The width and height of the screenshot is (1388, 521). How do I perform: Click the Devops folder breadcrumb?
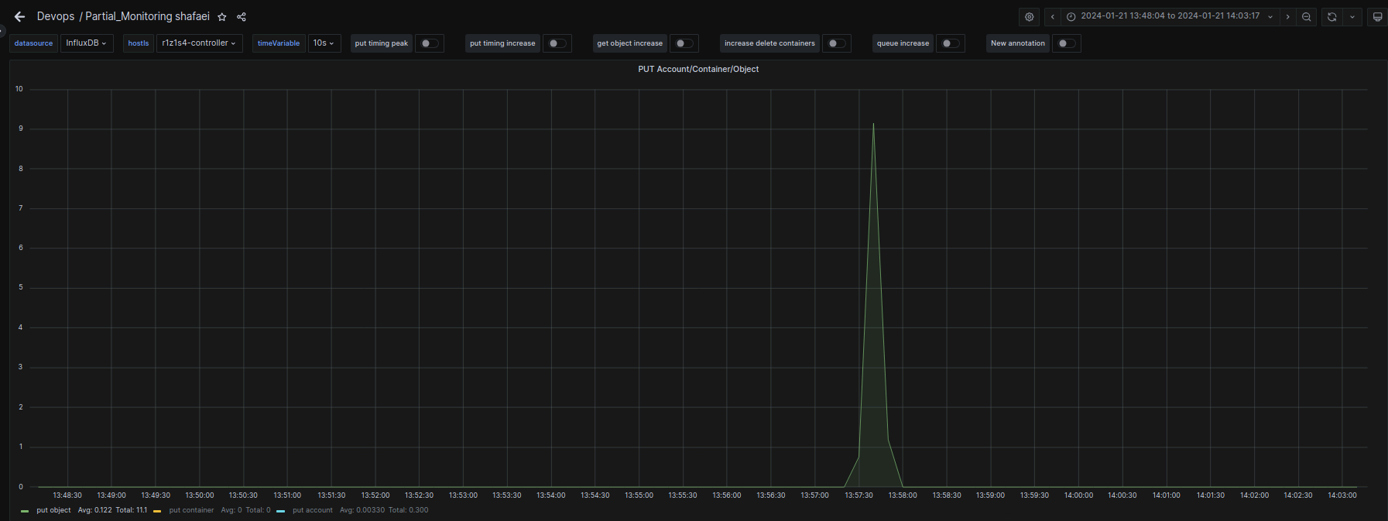[56, 16]
